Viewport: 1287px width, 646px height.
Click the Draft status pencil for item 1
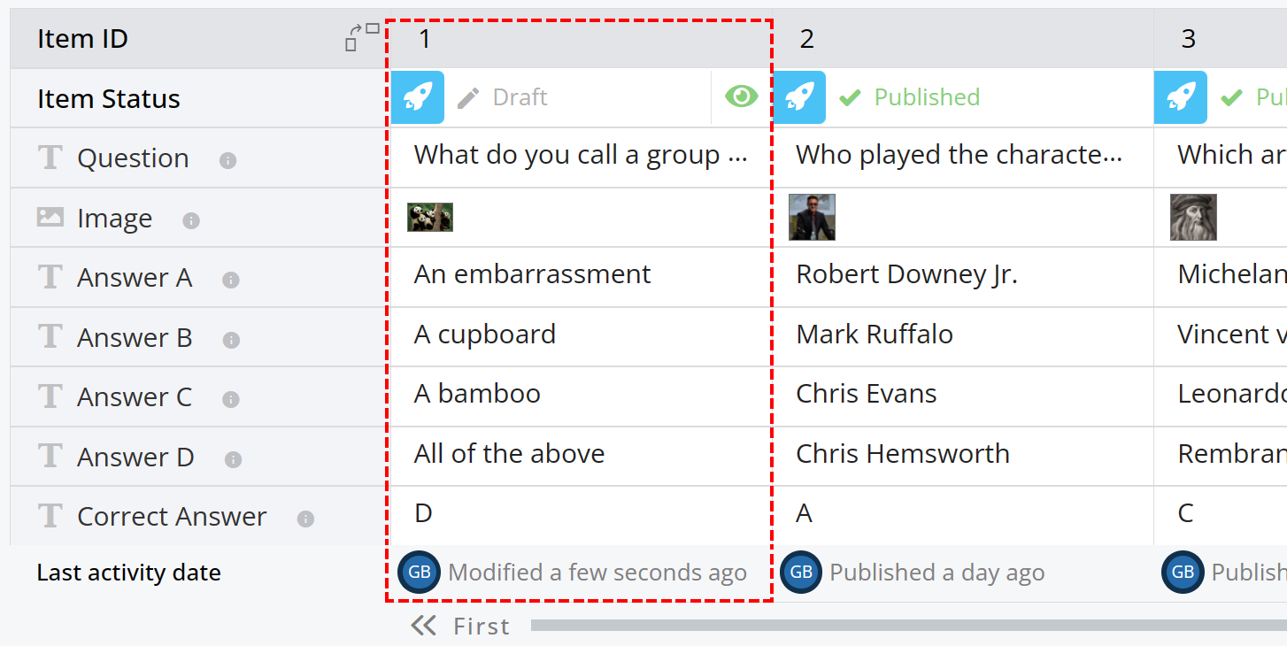pyautogui.click(x=467, y=97)
